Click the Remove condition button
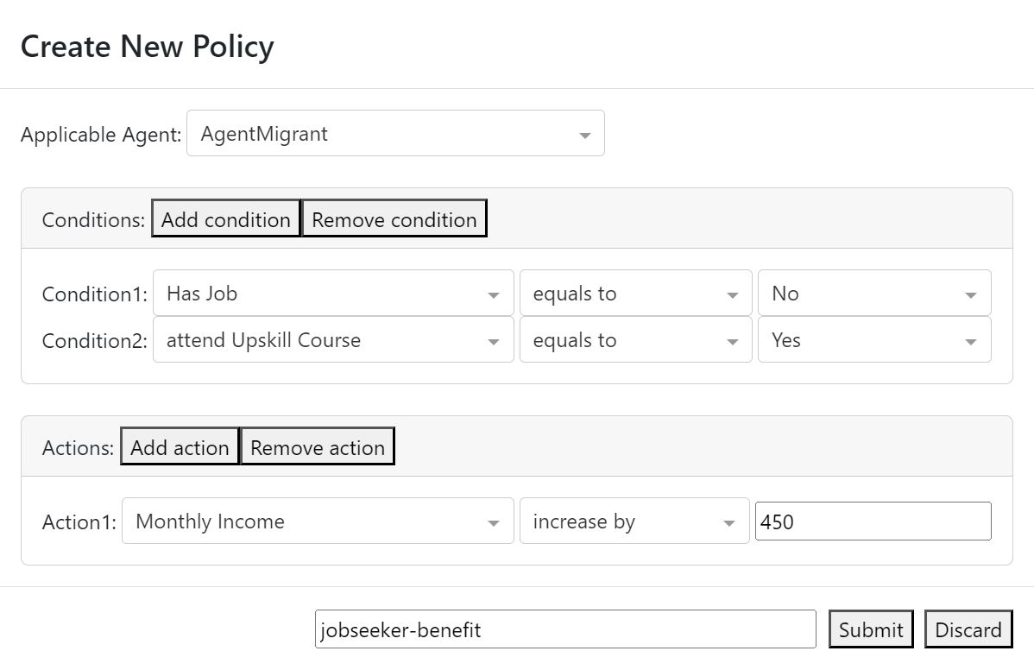1034x670 pixels. pos(394,219)
